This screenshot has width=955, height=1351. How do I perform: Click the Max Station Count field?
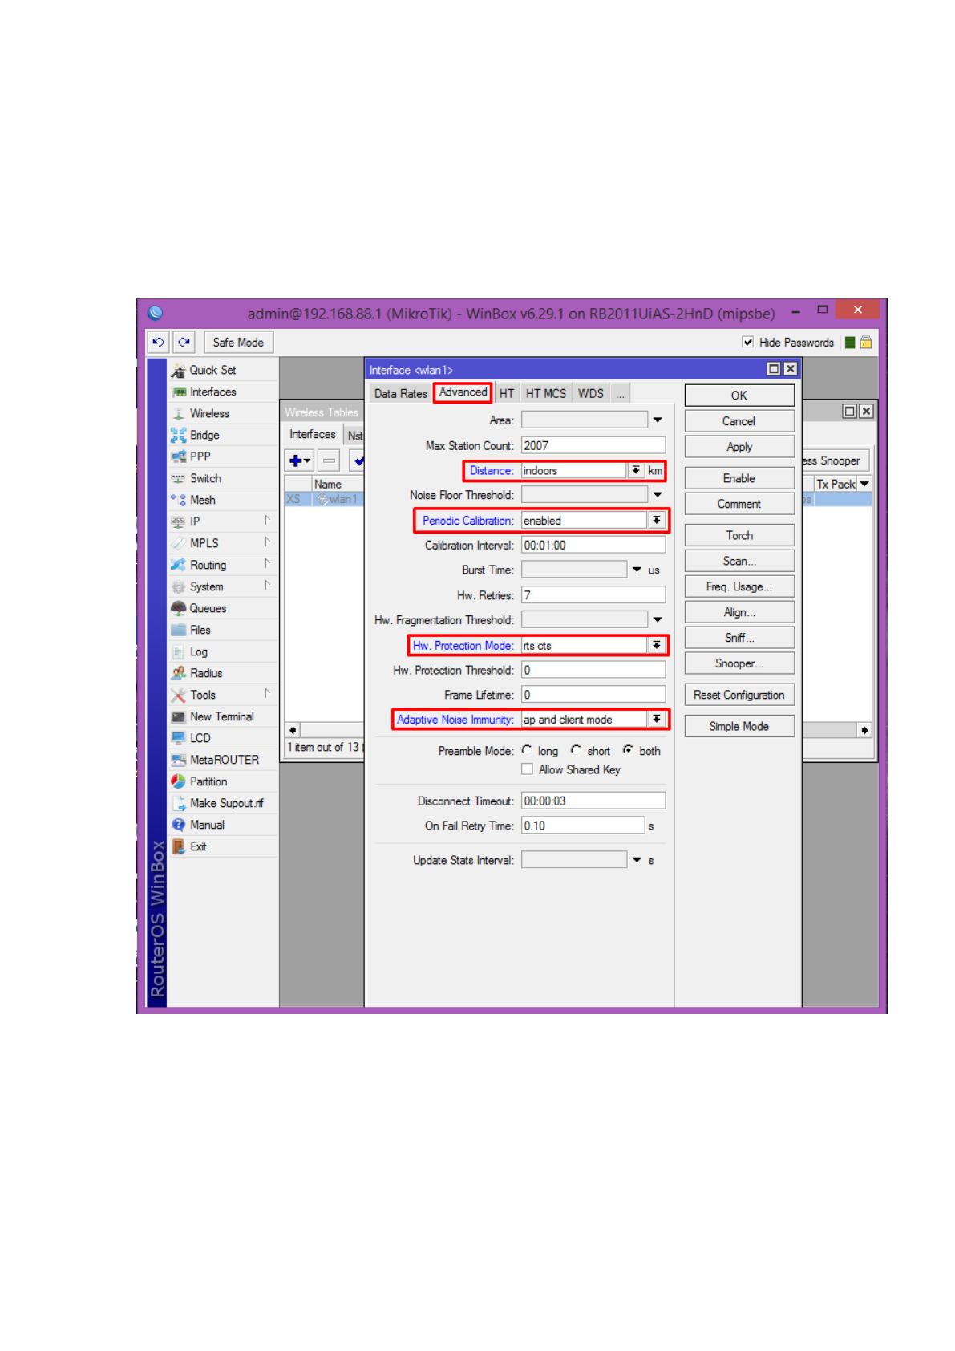tap(593, 446)
